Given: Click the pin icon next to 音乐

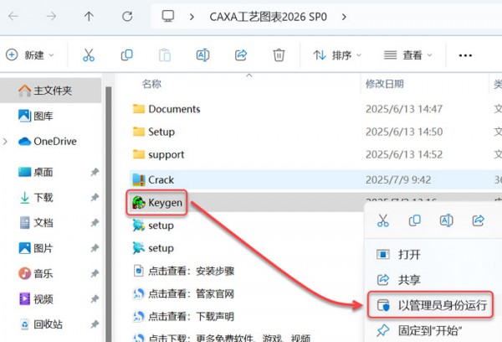Looking at the screenshot, I should click(95, 273).
